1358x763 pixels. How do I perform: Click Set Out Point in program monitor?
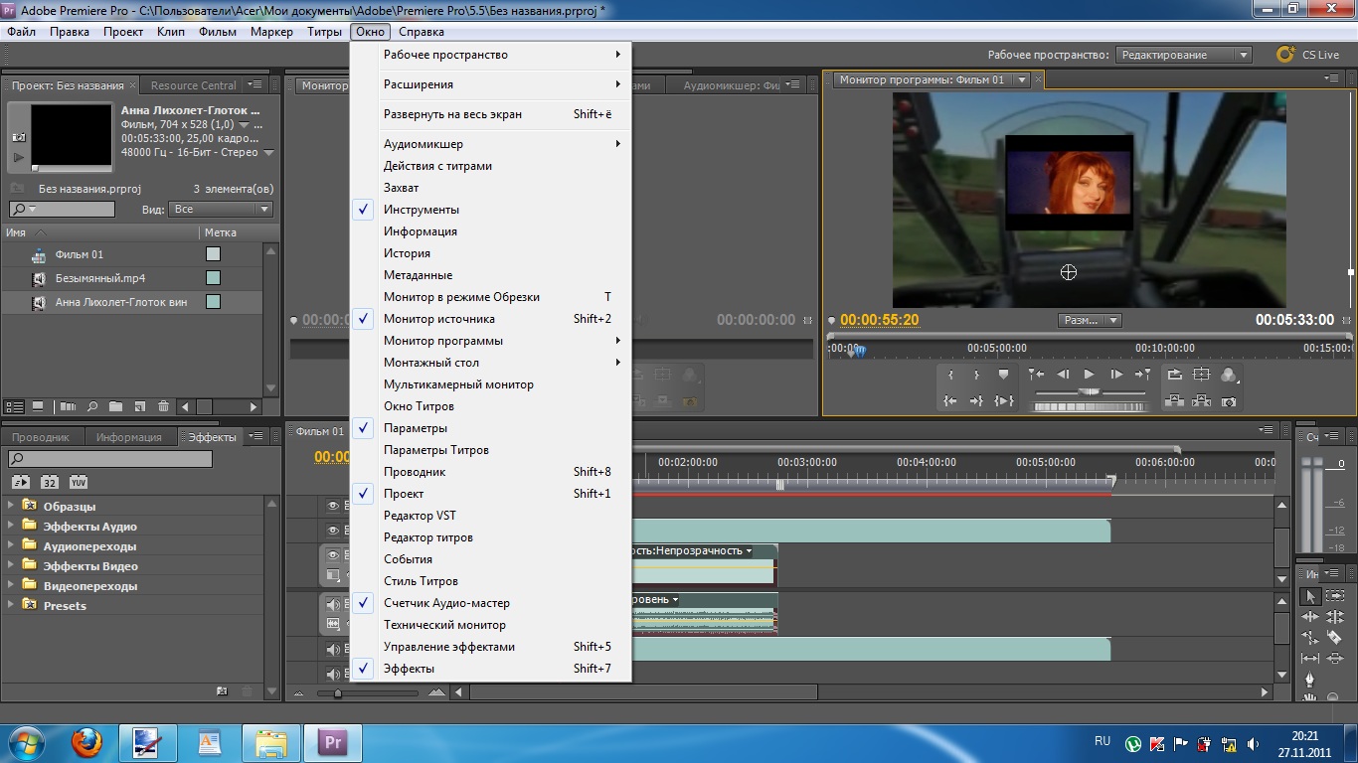[977, 375]
